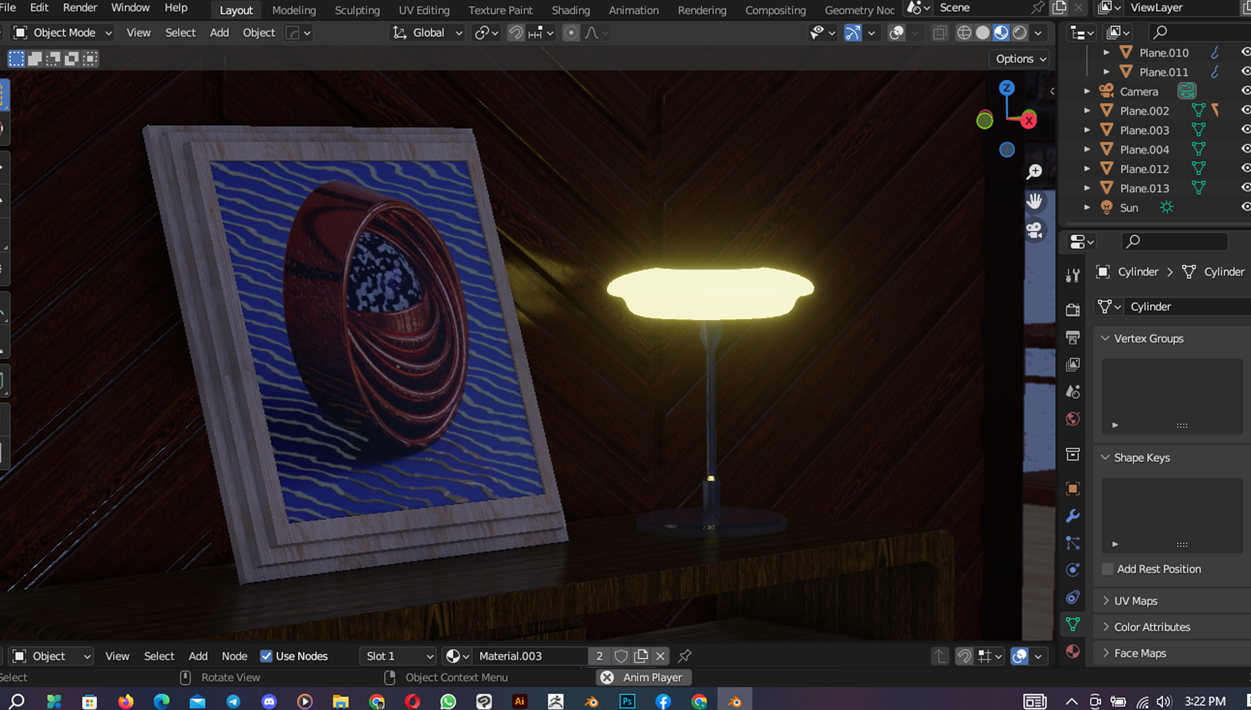Toggle fake user shield for Material.003

621,656
